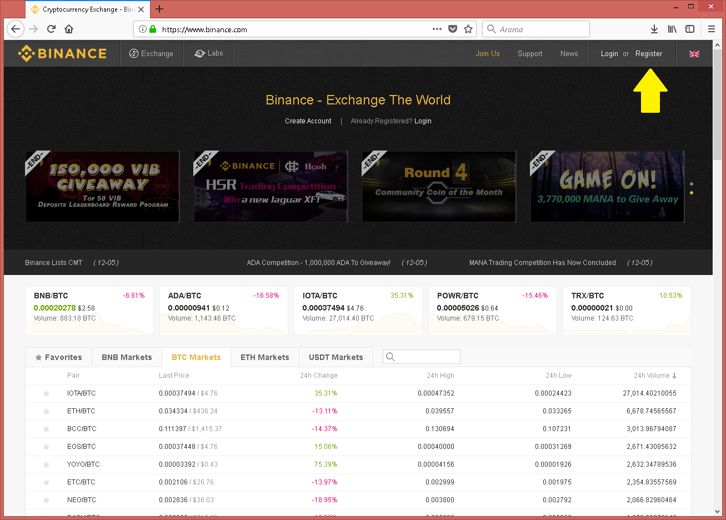Change language via UK flag icon
This screenshot has width=726, height=520.
coord(694,54)
